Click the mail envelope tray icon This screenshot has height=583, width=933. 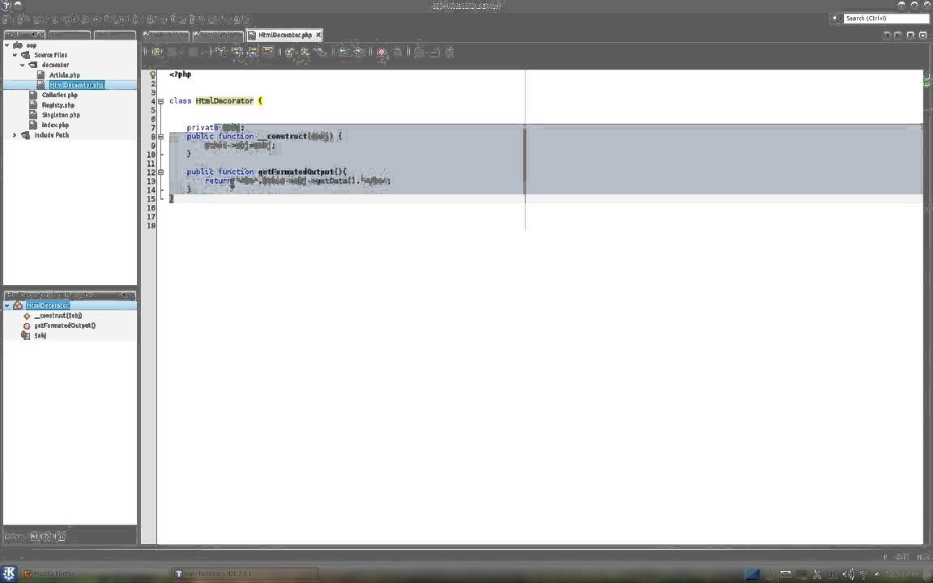786,574
